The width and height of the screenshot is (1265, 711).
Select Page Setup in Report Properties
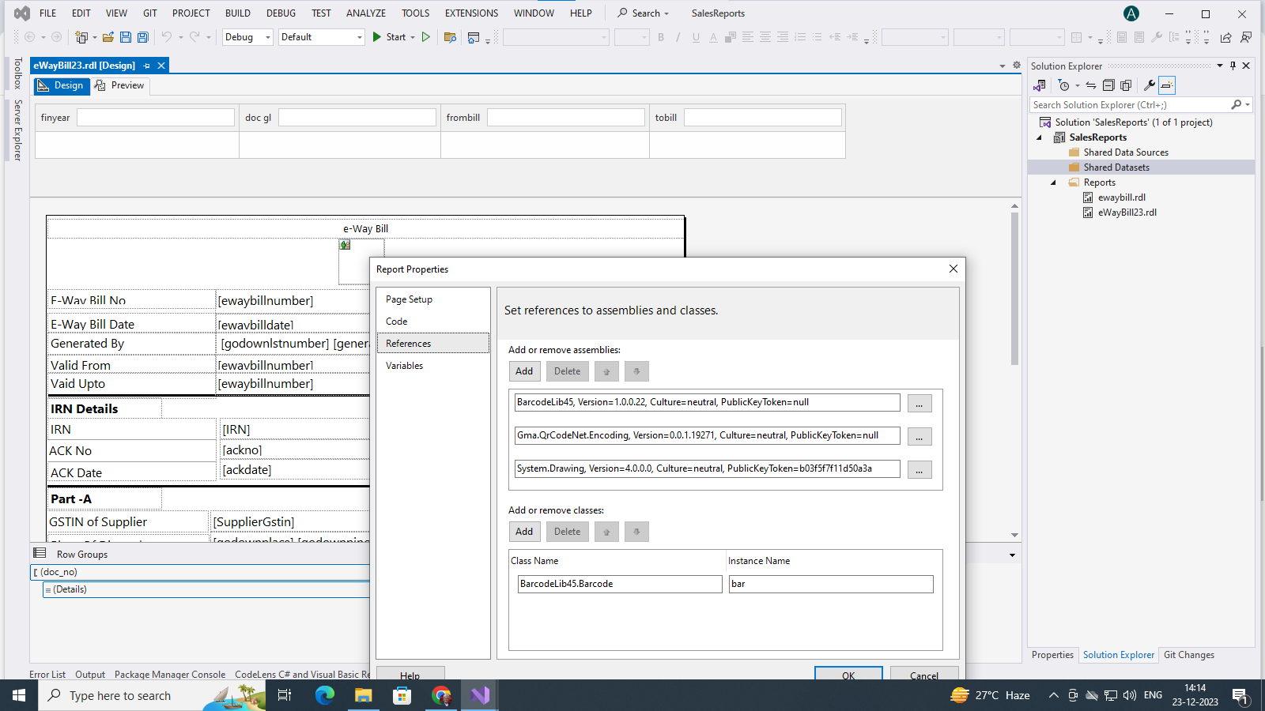[x=433, y=299]
